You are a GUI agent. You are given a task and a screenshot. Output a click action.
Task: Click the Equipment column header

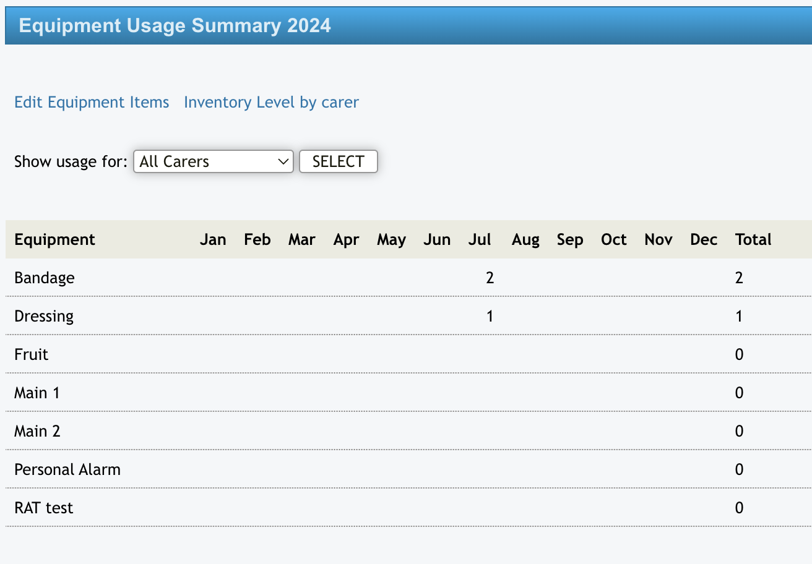pos(54,239)
